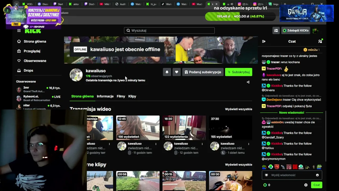The height and width of the screenshot is (191, 339).
Task: Click Wyświetl wszystkie for Transmisja wideo
Action: coord(239,109)
